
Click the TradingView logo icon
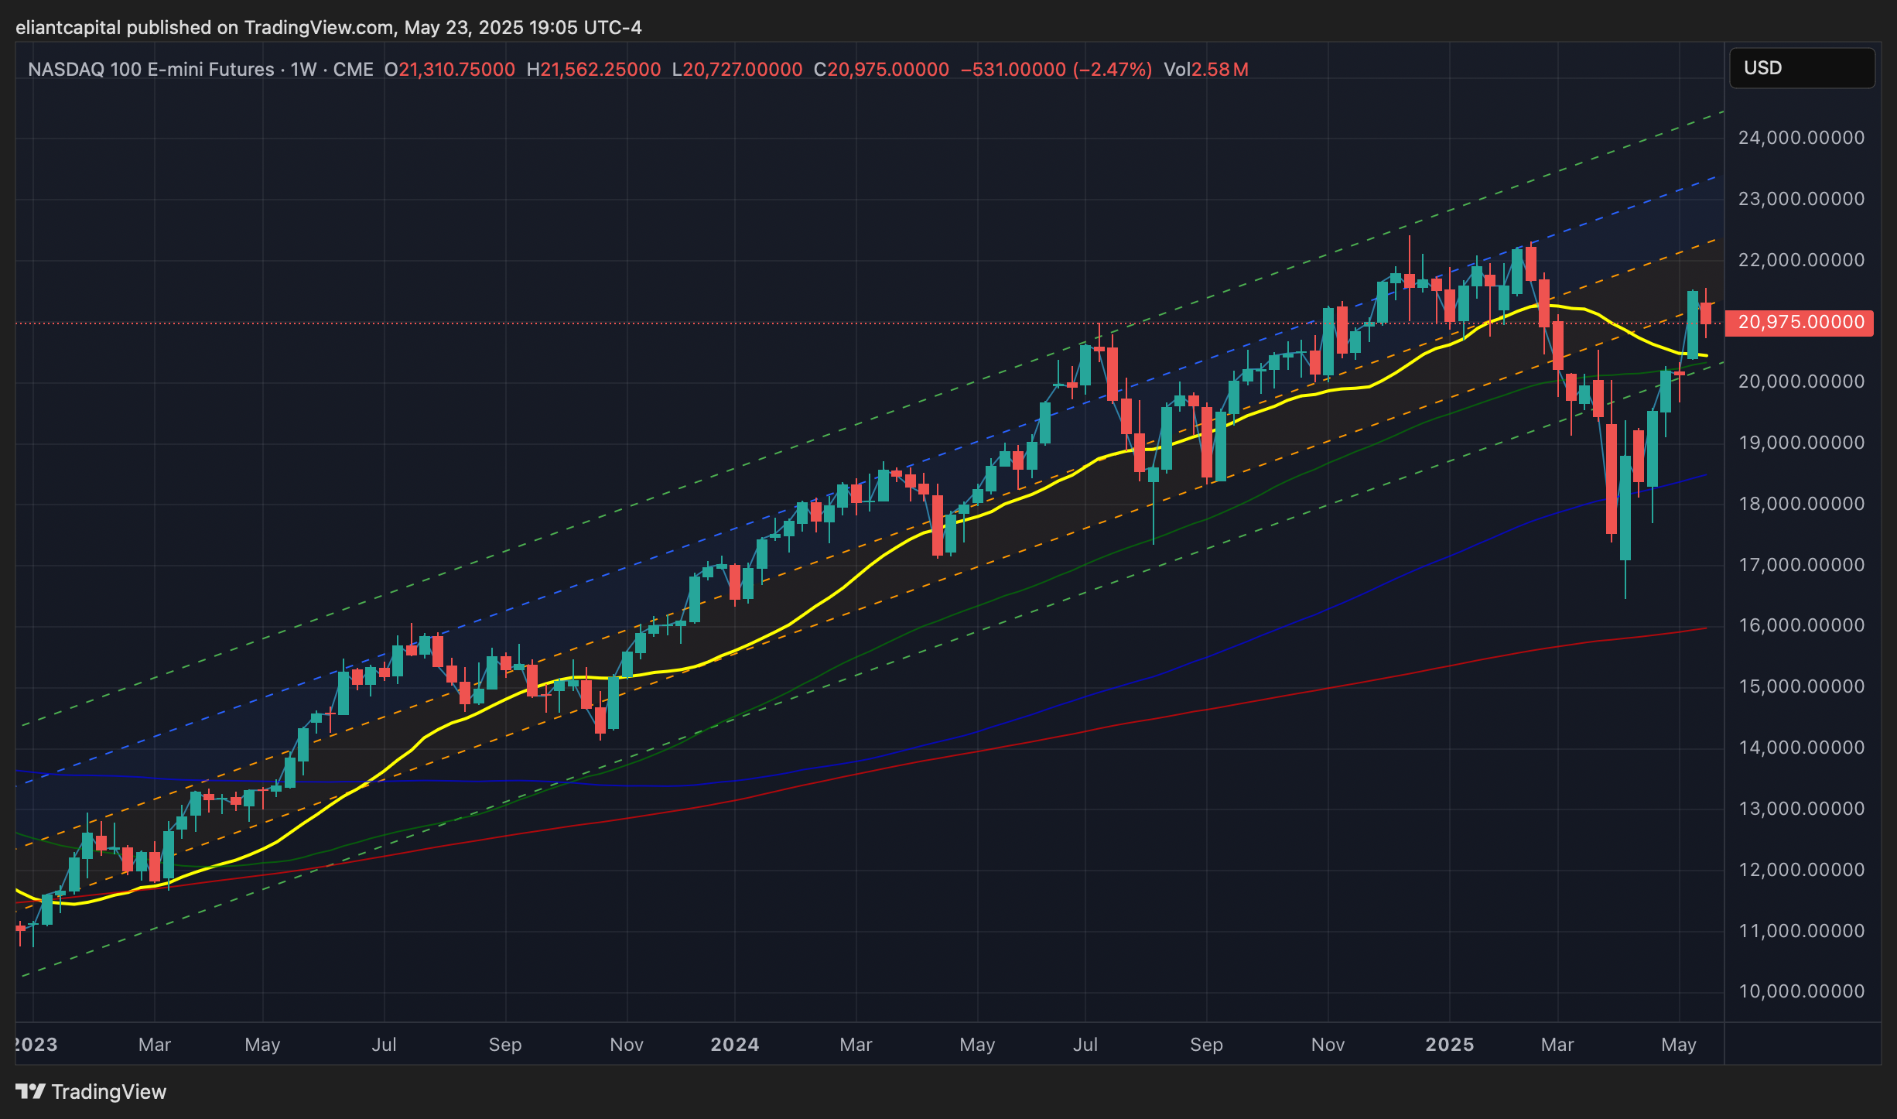tap(31, 1092)
